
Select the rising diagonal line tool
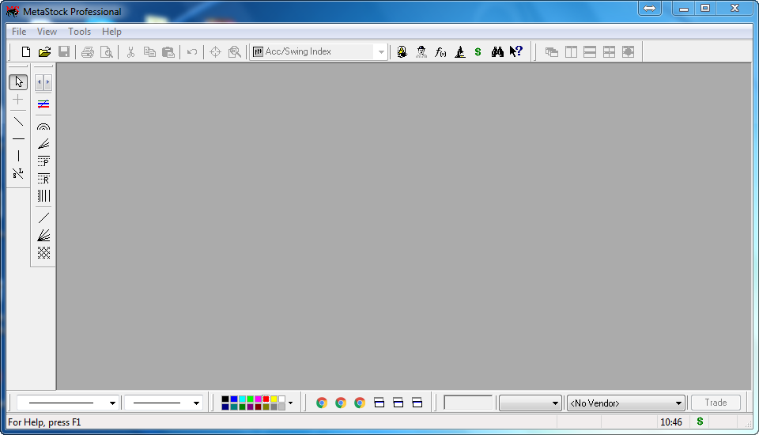[x=43, y=218]
